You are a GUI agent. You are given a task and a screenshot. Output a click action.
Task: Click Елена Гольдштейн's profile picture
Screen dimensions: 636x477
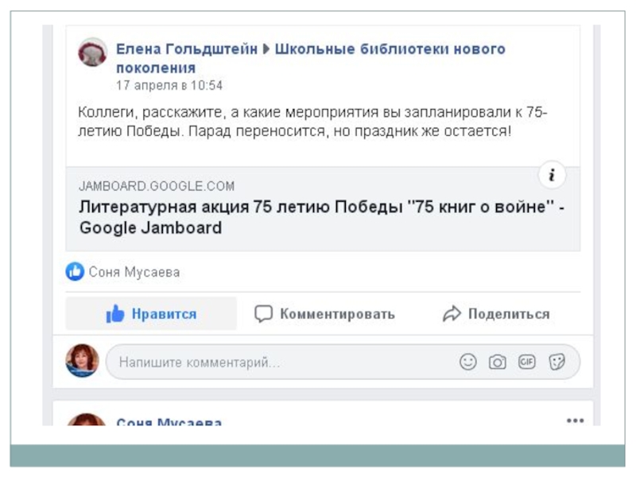tap(92, 52)
